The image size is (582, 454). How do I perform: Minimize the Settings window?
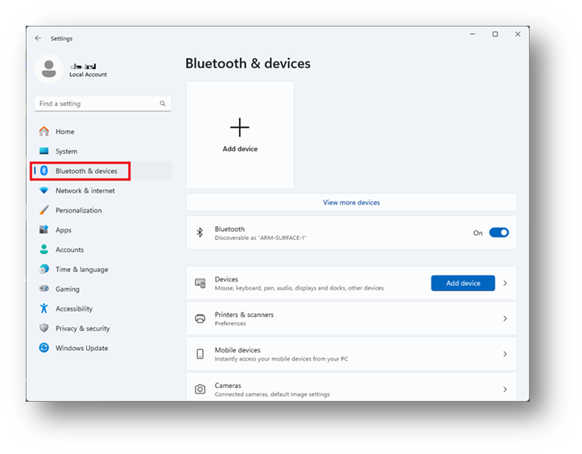pos(473,34)
